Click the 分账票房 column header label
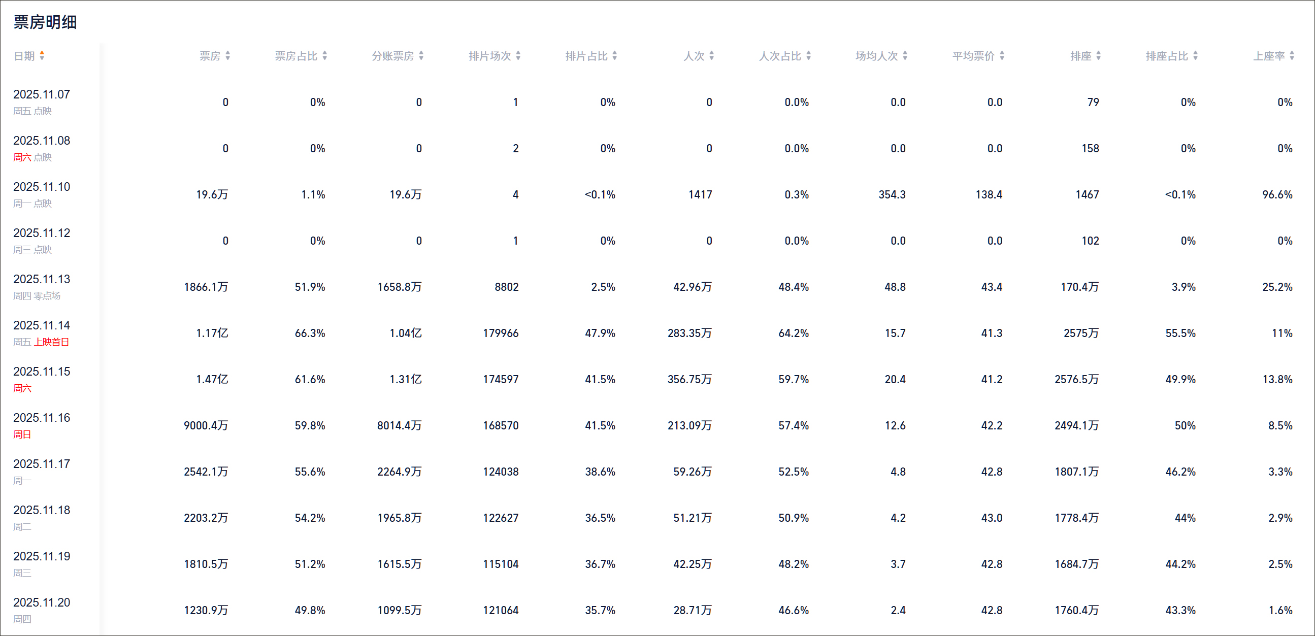 (x=392, y=56)
